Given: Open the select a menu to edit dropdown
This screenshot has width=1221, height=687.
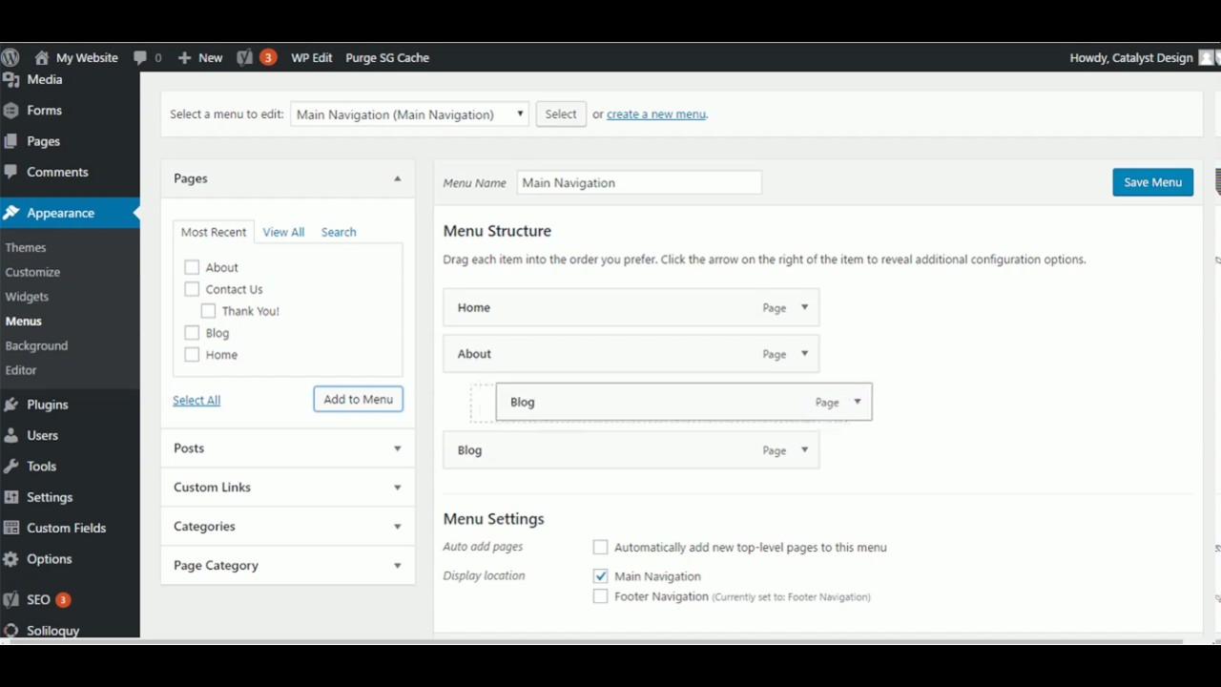Looking at the screenshot, I should pos(409,114).
